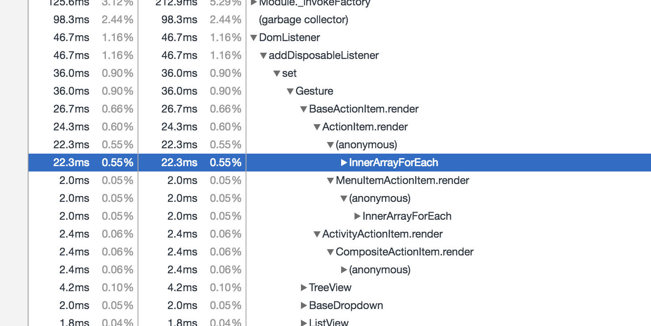Expand the TreeView node
The image size is (651, 326).
(304, 288)
